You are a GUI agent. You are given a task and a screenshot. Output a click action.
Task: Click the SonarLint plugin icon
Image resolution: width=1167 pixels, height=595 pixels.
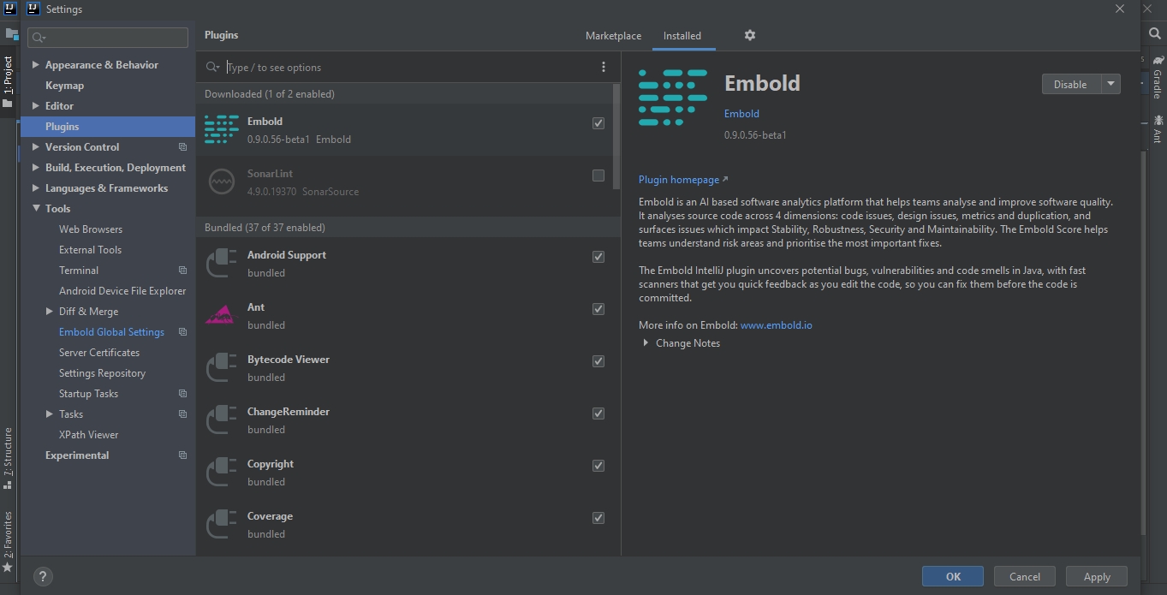pyautogui.click(x=222, y=182)
